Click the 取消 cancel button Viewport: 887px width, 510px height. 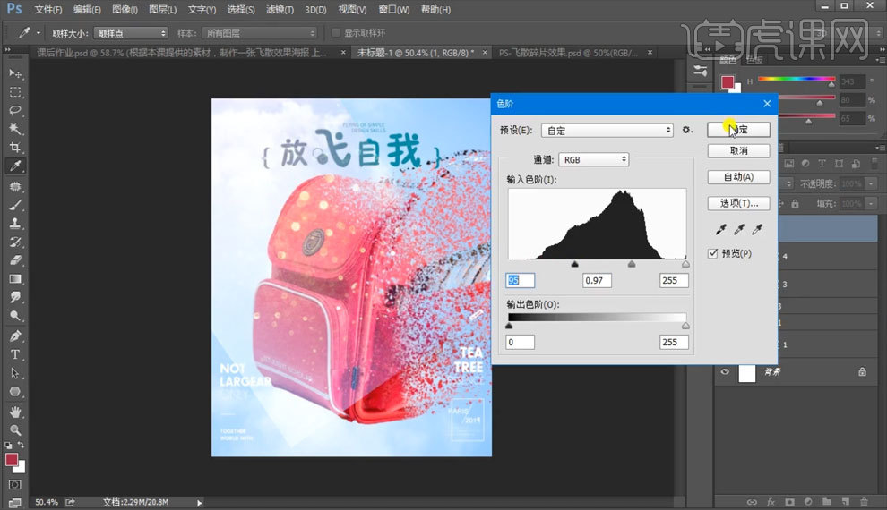click(738, 151)
